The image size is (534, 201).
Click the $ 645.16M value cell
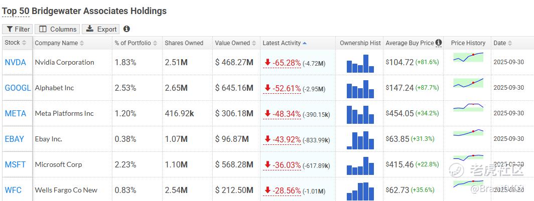(x=234, y=88)
